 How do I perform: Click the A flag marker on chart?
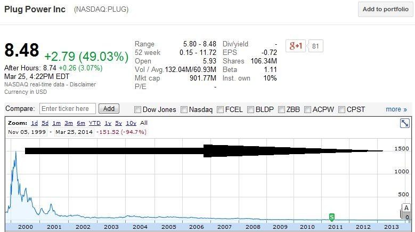(x=406, y=208)
